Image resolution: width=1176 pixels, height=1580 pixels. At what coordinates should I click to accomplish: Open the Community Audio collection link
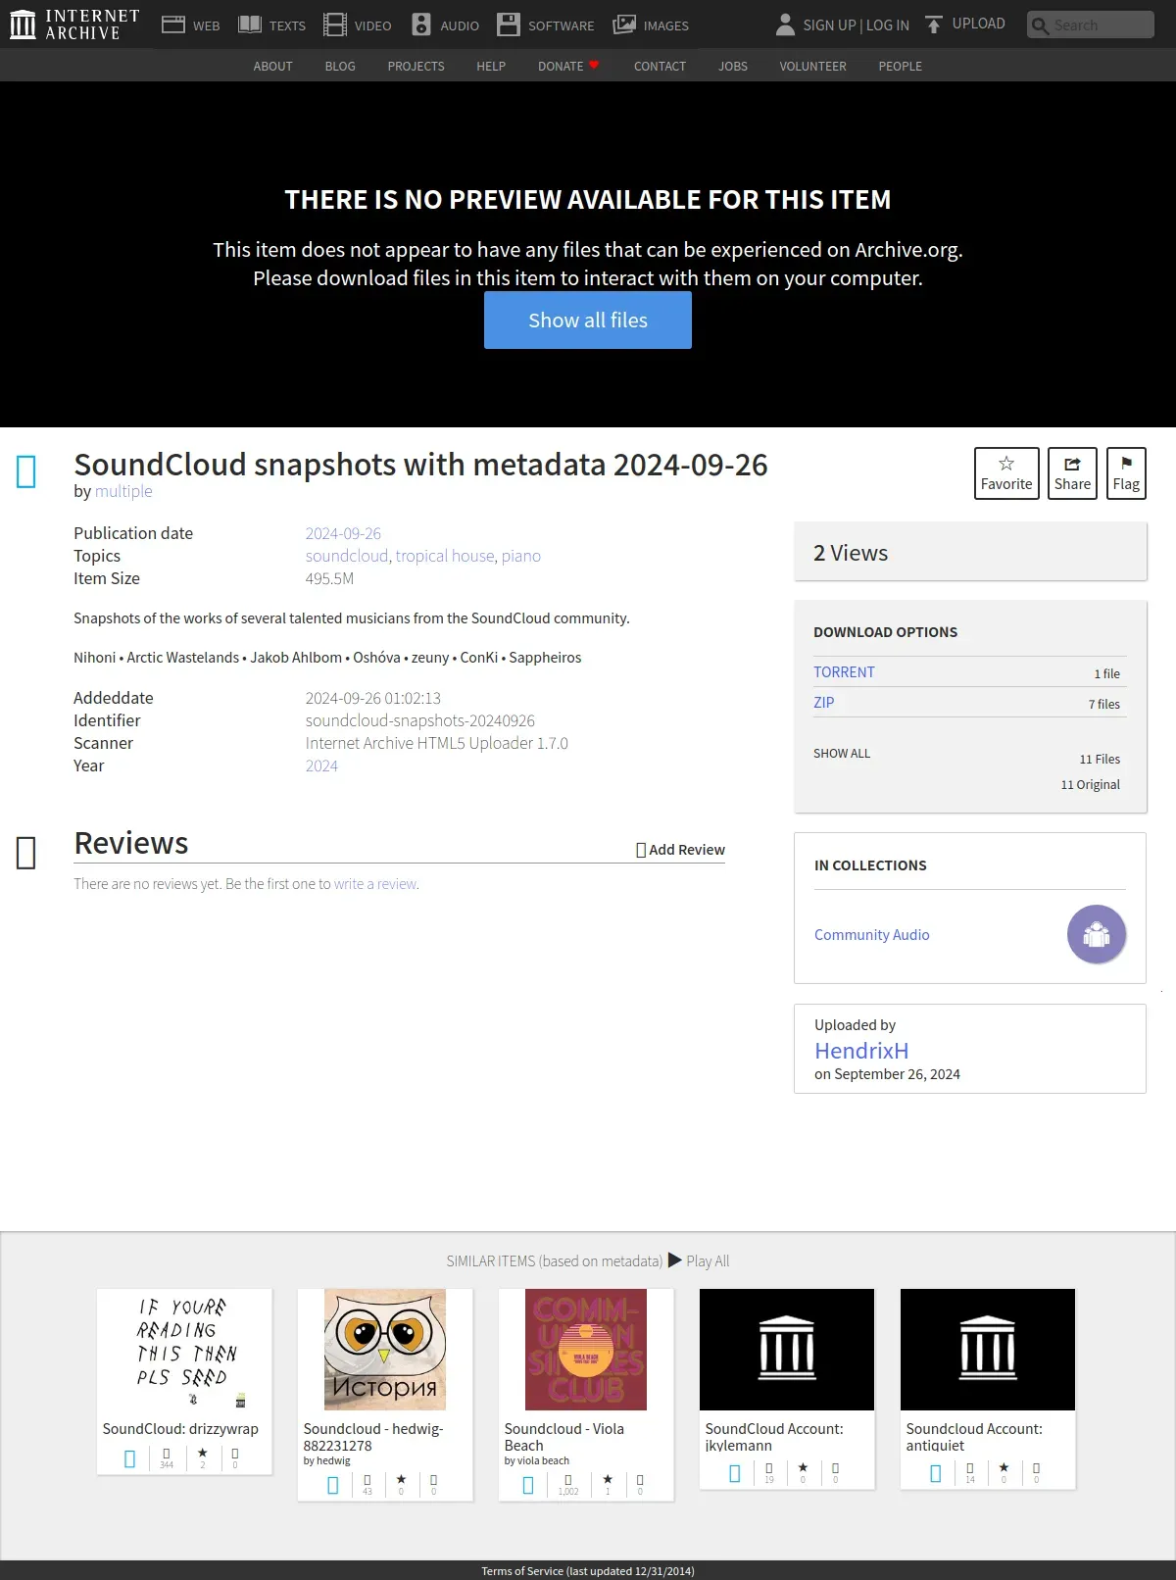point(871,934)
